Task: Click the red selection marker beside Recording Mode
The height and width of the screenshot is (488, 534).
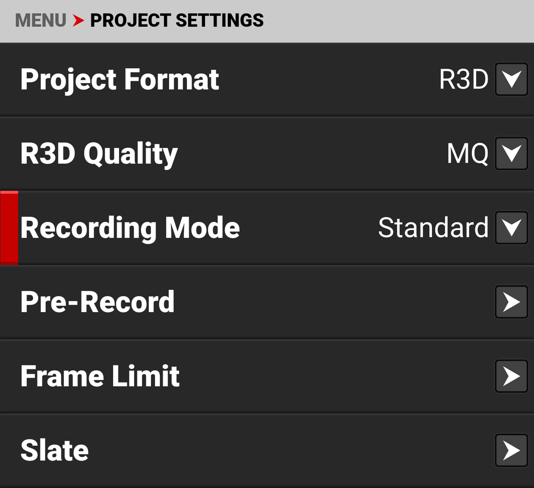Action: pyautogui.click(x=9, y=228)
